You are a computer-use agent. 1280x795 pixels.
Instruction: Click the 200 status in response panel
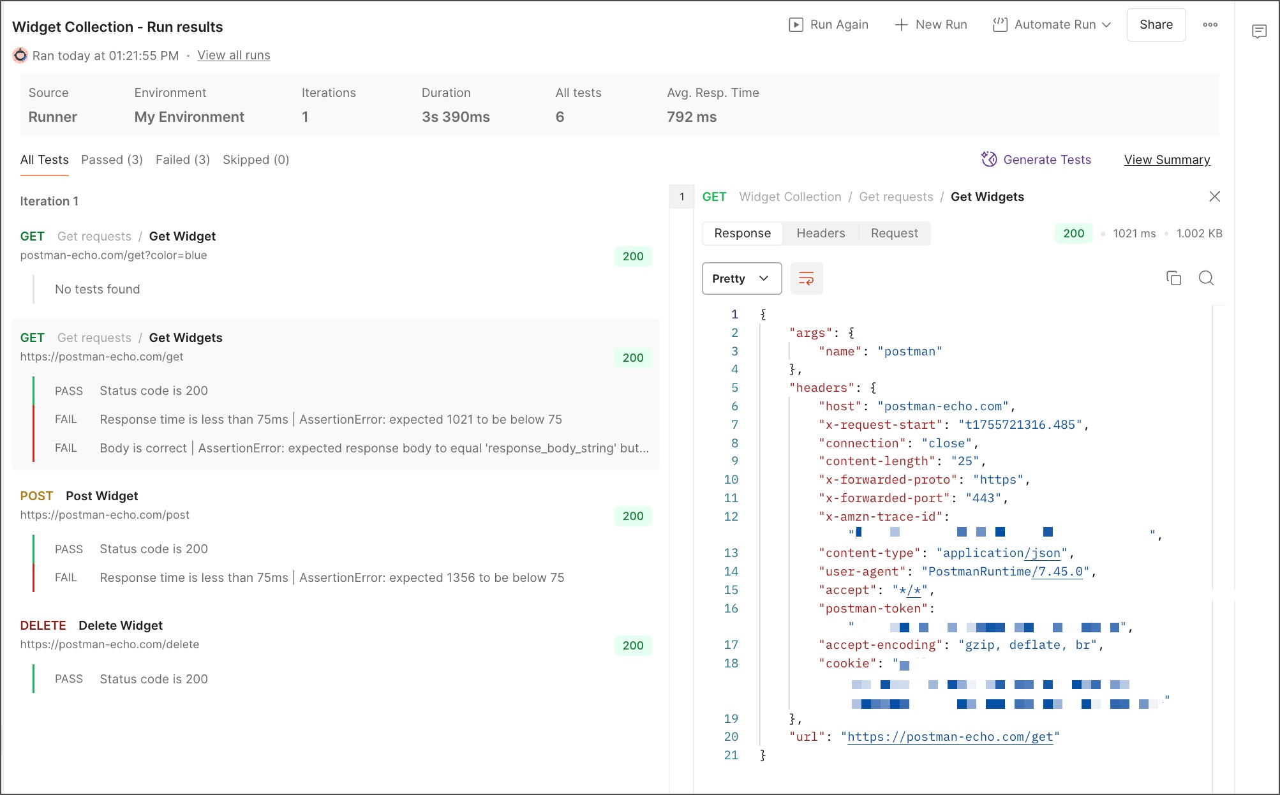(1073, 234)
